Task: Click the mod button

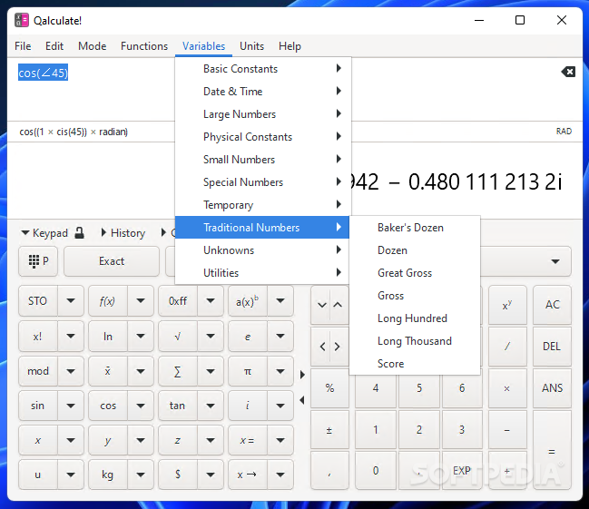Action: coord(38,371)
